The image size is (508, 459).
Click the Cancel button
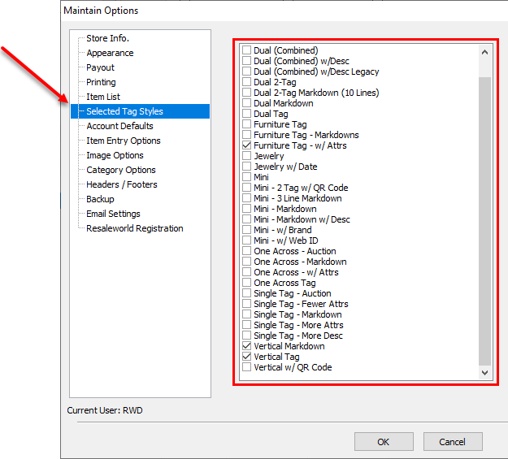pyautogui.click(x=453, y=441)
